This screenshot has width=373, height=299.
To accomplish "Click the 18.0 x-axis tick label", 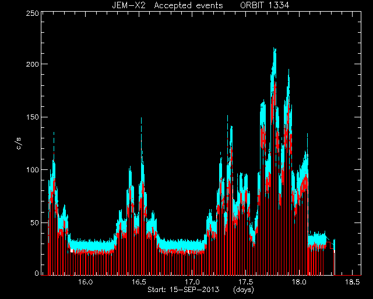I will tap(299, 282).
